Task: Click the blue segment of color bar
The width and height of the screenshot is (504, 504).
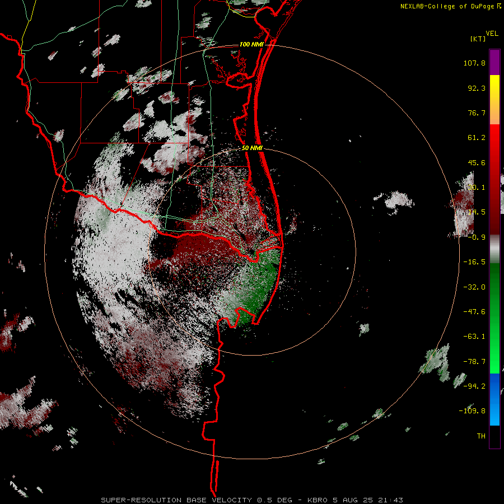Action: (494, 399)
